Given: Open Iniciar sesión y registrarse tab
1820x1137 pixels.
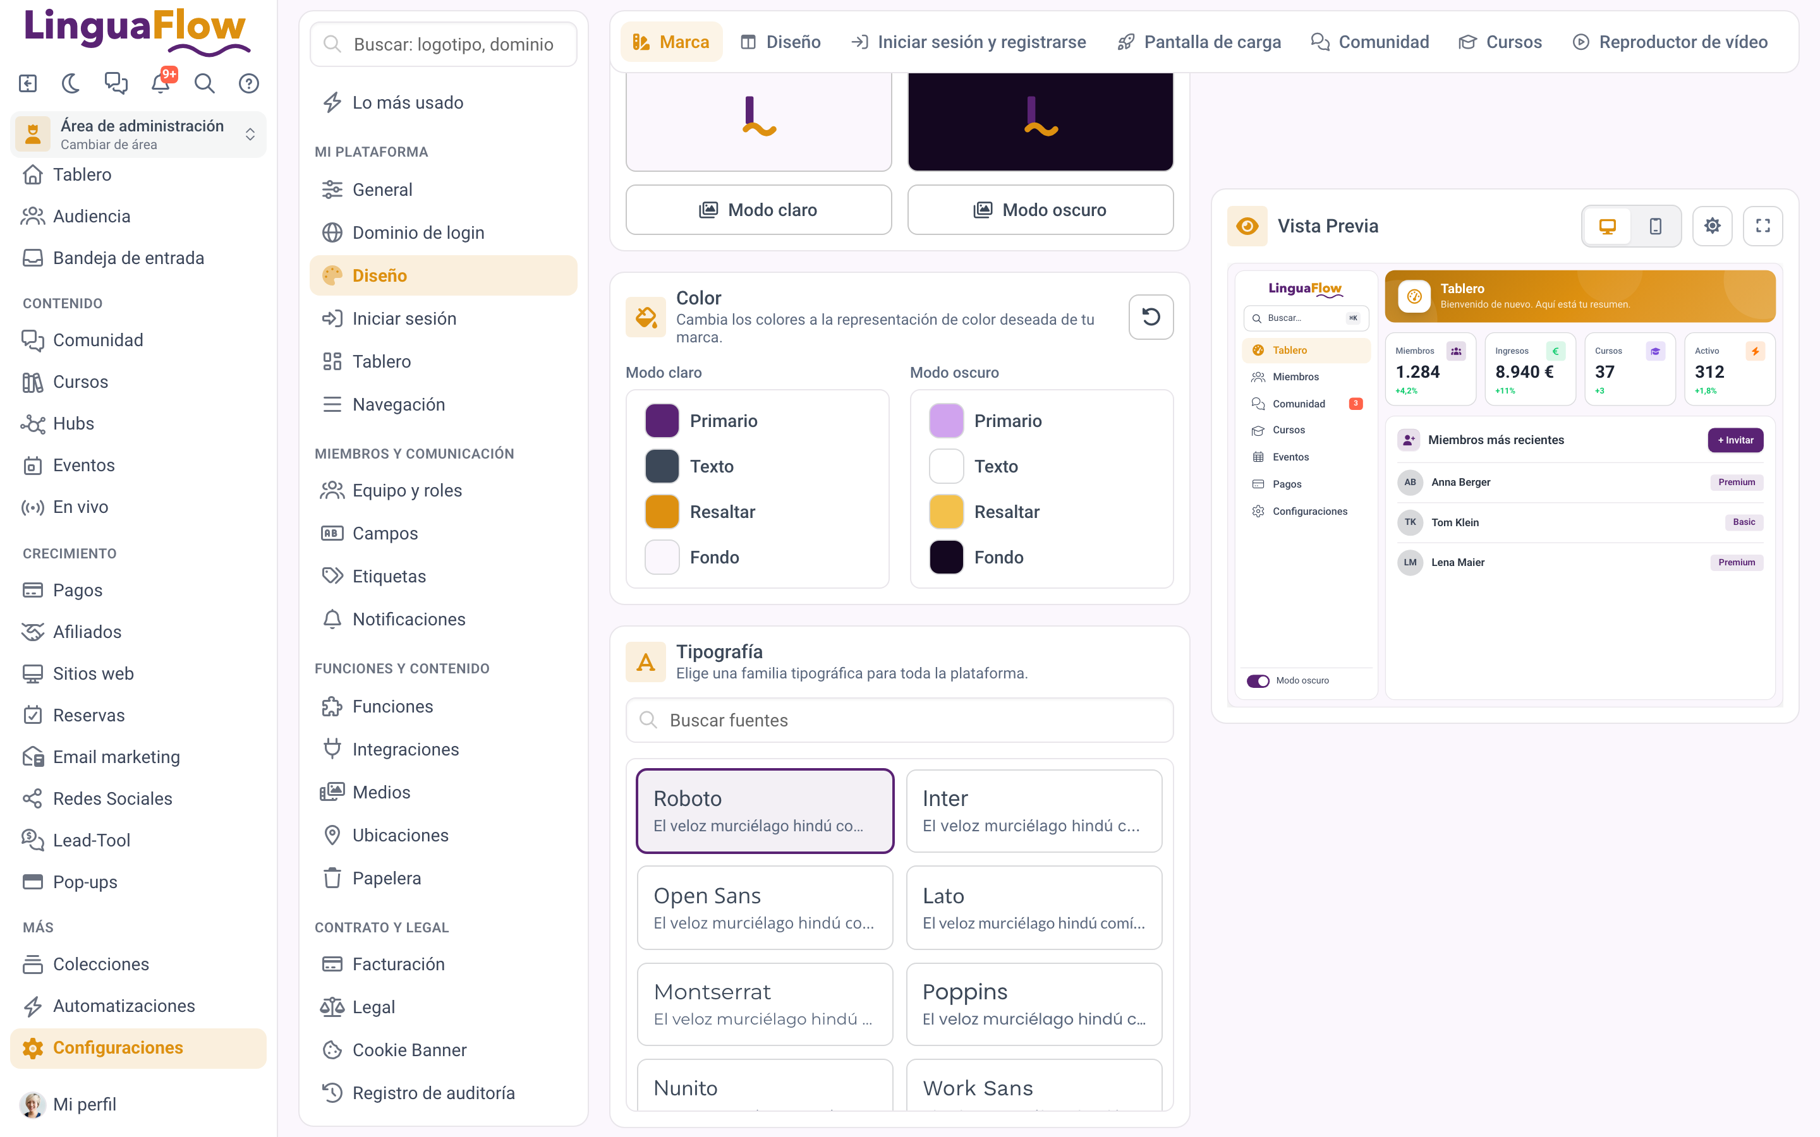Looking at the screenshot, I should coord(969,42).
